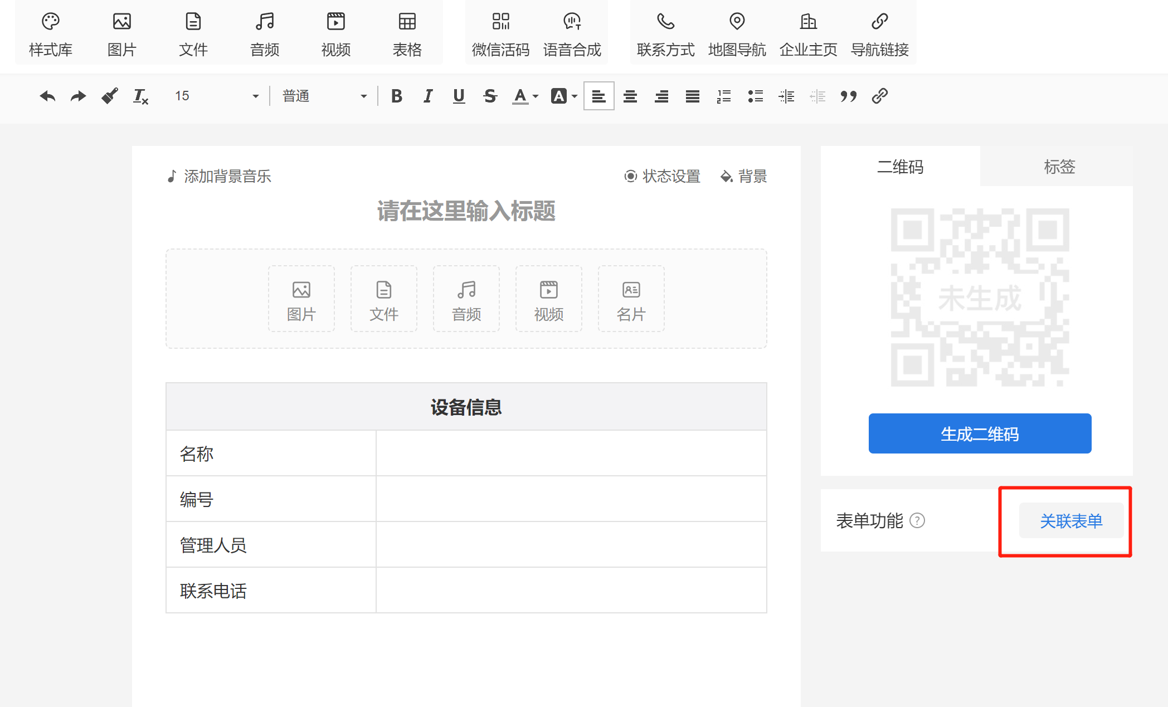The image size is (1168, 707).
Task: Add 企业主页 company homepage
Action: point(809,35)
